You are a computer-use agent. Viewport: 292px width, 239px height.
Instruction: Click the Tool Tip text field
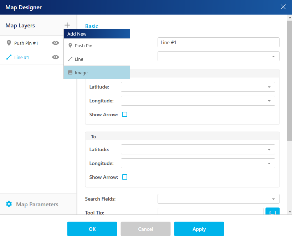210,211
